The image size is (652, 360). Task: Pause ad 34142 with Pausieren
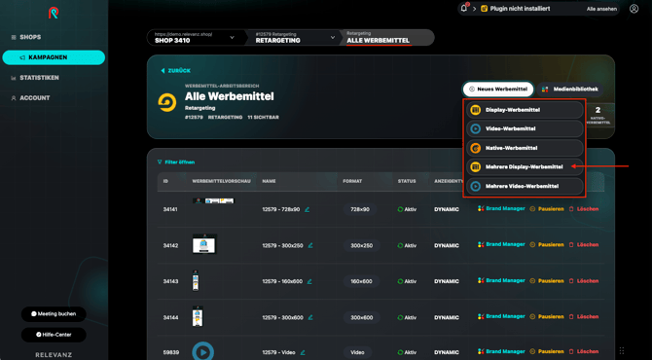[547, 244]
